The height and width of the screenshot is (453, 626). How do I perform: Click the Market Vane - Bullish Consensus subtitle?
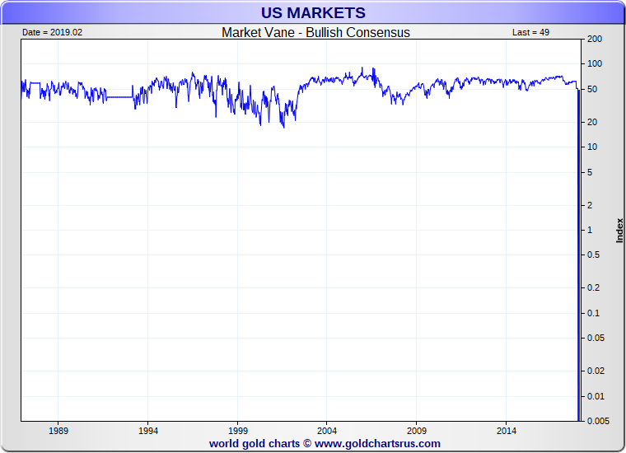pos(315,33)
